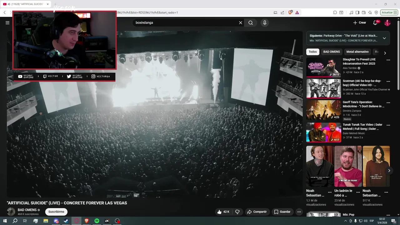Open Brave Shields lion icon
The image size is (400, 225).
290,12
